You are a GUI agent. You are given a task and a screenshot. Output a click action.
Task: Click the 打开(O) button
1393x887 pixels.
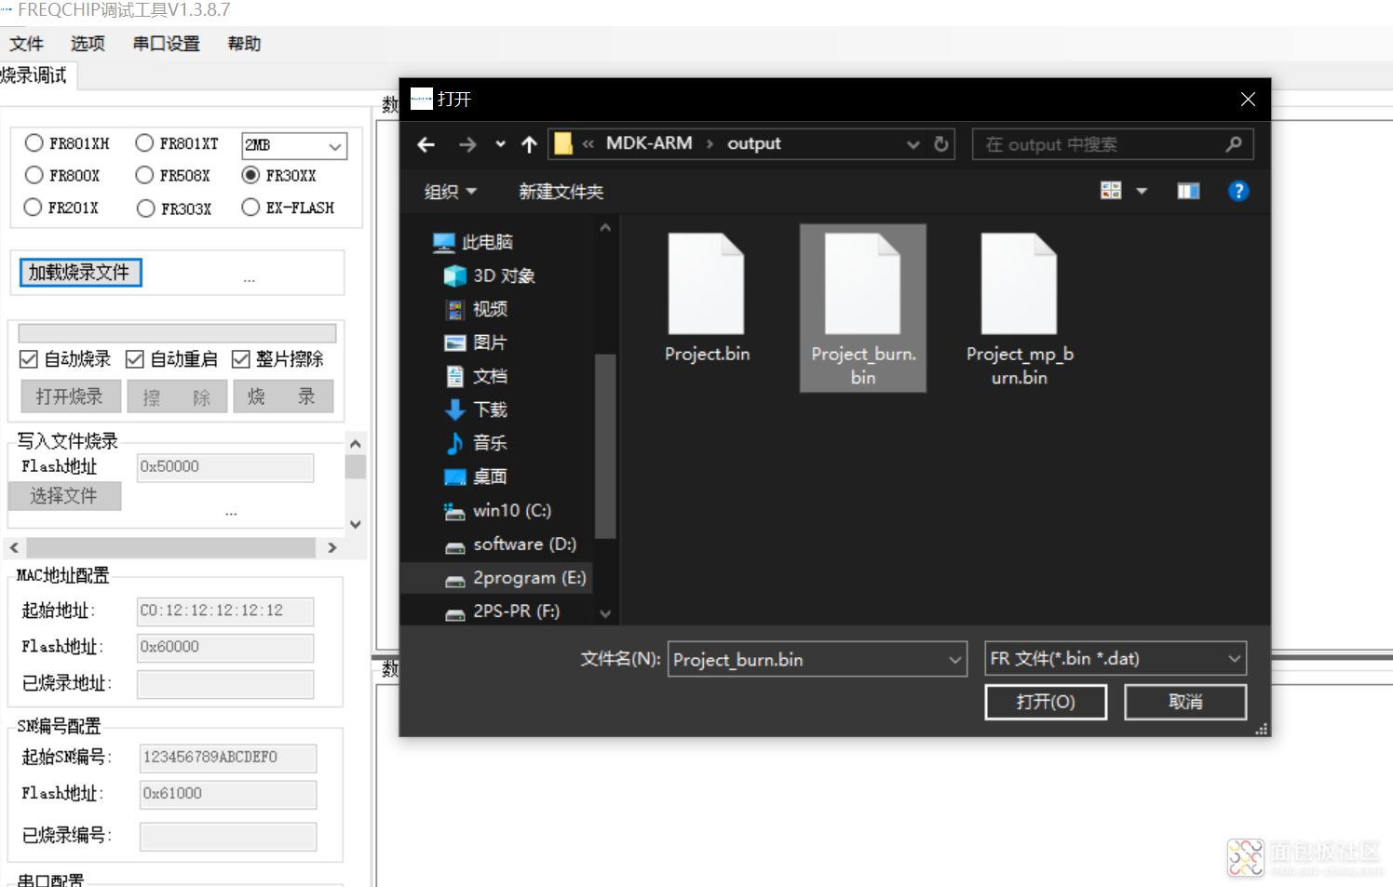click(1046, 702)
